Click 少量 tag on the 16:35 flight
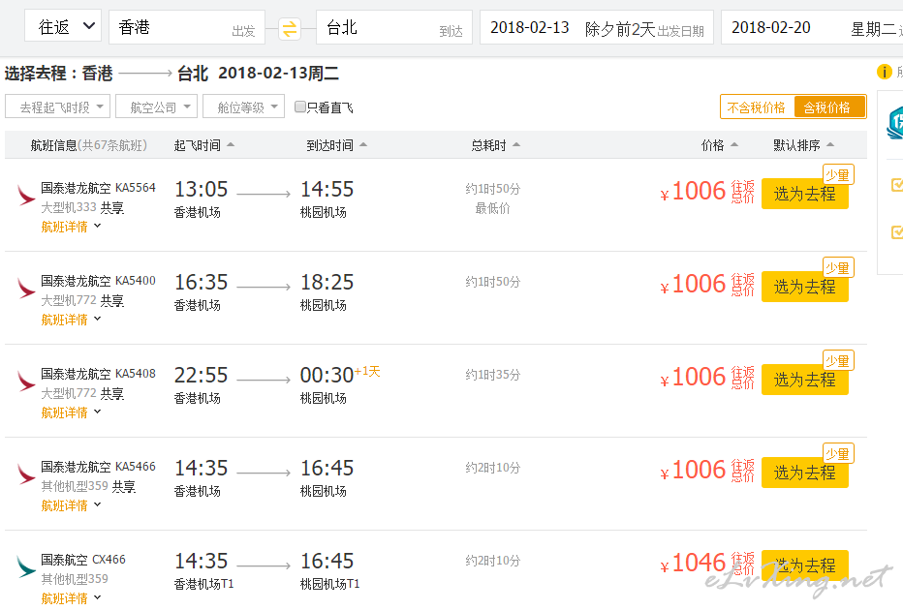 point(838,268)
